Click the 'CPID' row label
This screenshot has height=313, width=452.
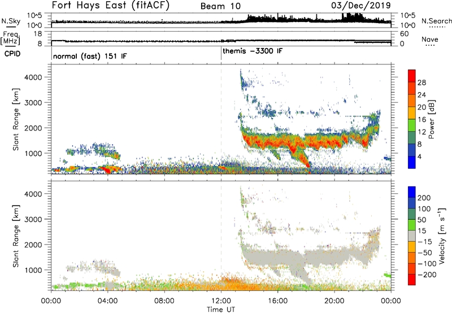tap(12, 54)
